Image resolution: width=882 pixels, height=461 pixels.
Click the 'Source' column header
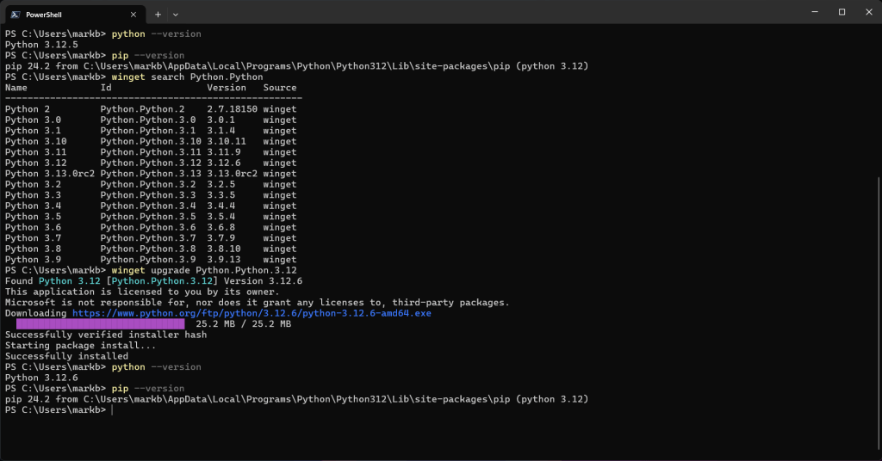(x=280, y=88)
